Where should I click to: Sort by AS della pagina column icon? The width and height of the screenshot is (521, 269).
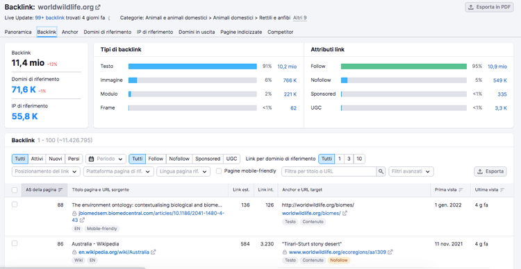pos(60,190)
